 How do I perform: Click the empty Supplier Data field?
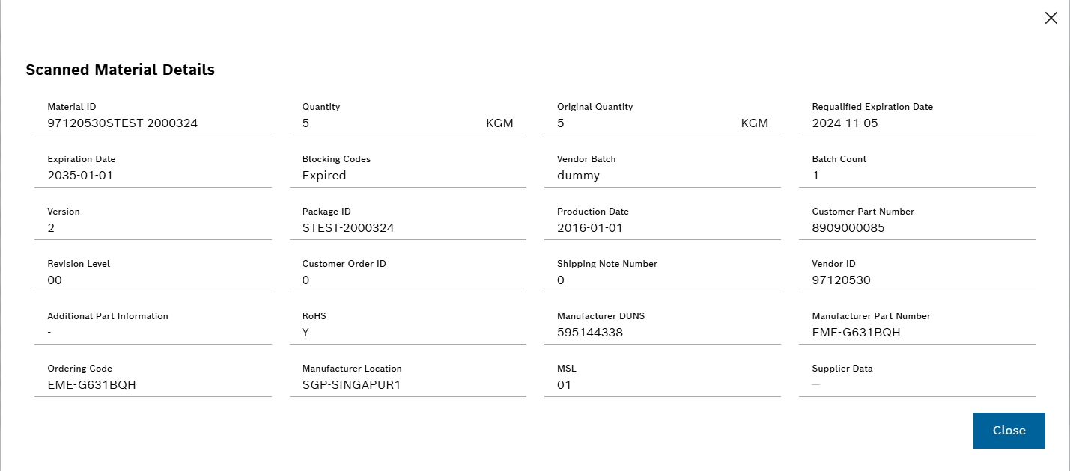click(x=917, y=378)
